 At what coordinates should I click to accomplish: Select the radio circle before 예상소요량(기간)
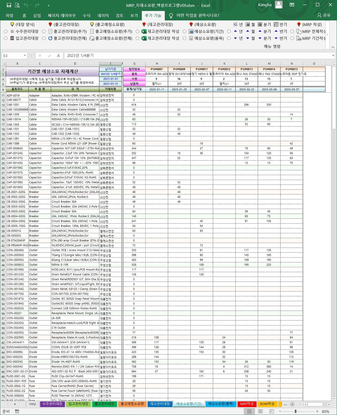(x=185, y=31)
